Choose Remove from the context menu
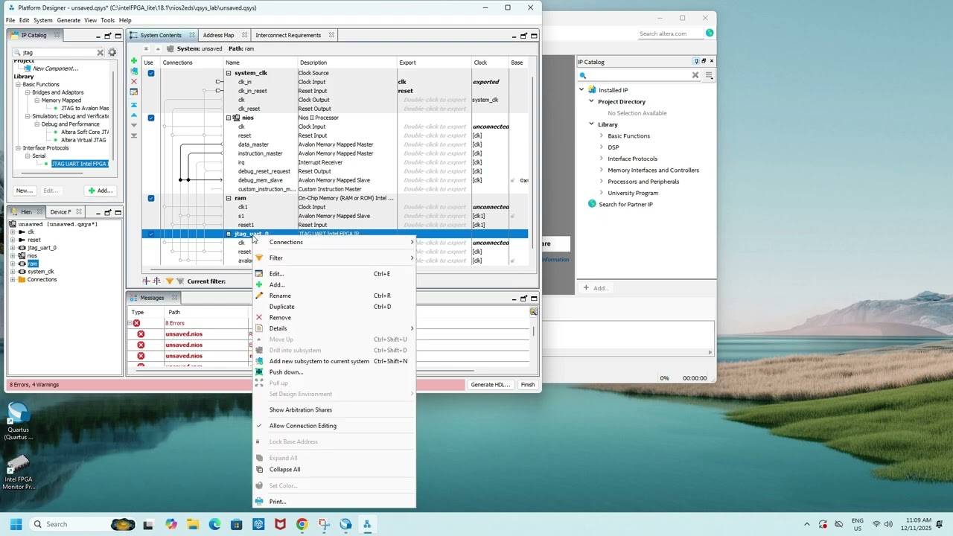The width and height of the screenshot is (953, 536). pyautogui.click(x=334, y=317)
